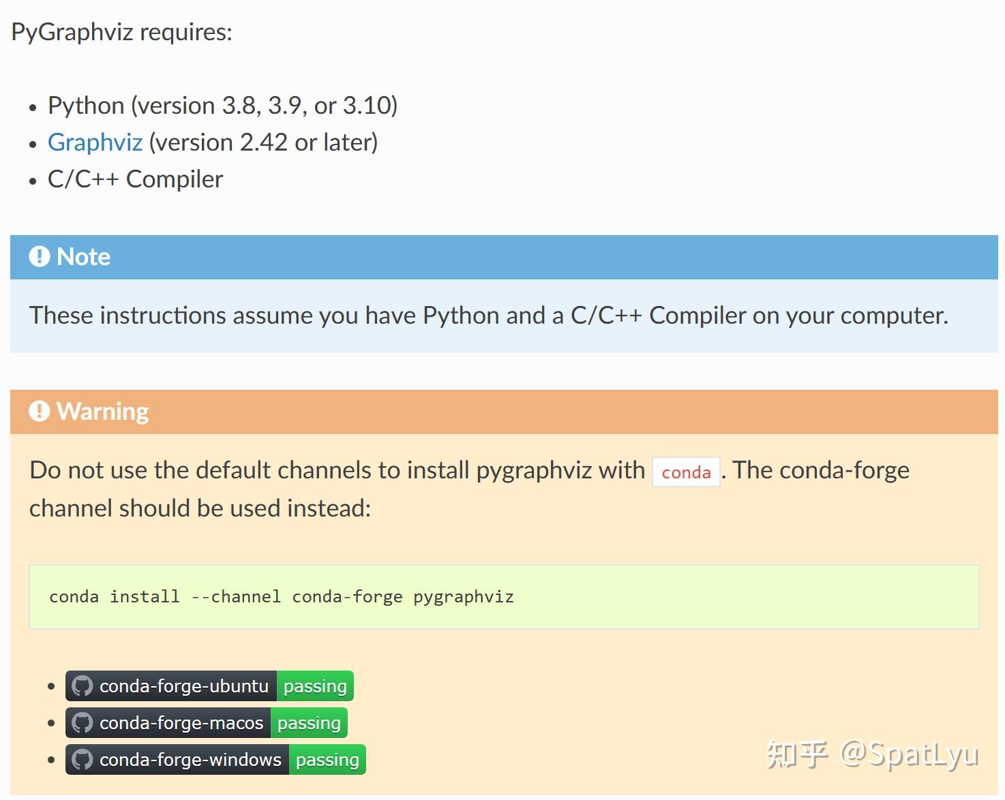Click GitHub icon on conda-forge-ubuntu badge
The width and height of the screenshot is (1005, 800).
click(82, 686)
